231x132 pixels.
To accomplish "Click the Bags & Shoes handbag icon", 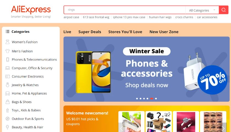I will [x=7, y=102].
